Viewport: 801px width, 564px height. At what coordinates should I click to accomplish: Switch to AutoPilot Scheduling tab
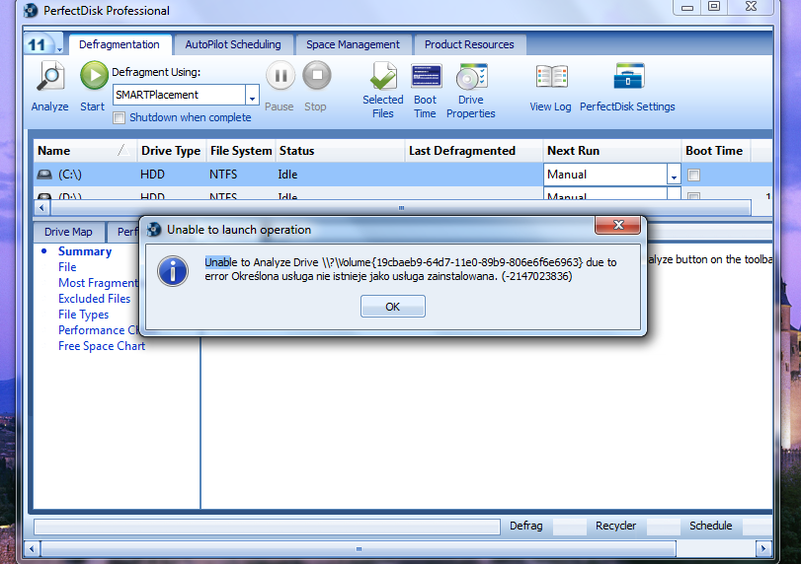tap(233, 44)
